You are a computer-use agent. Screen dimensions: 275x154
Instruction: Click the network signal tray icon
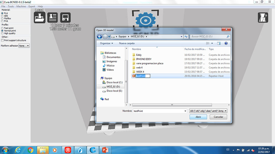248,150
